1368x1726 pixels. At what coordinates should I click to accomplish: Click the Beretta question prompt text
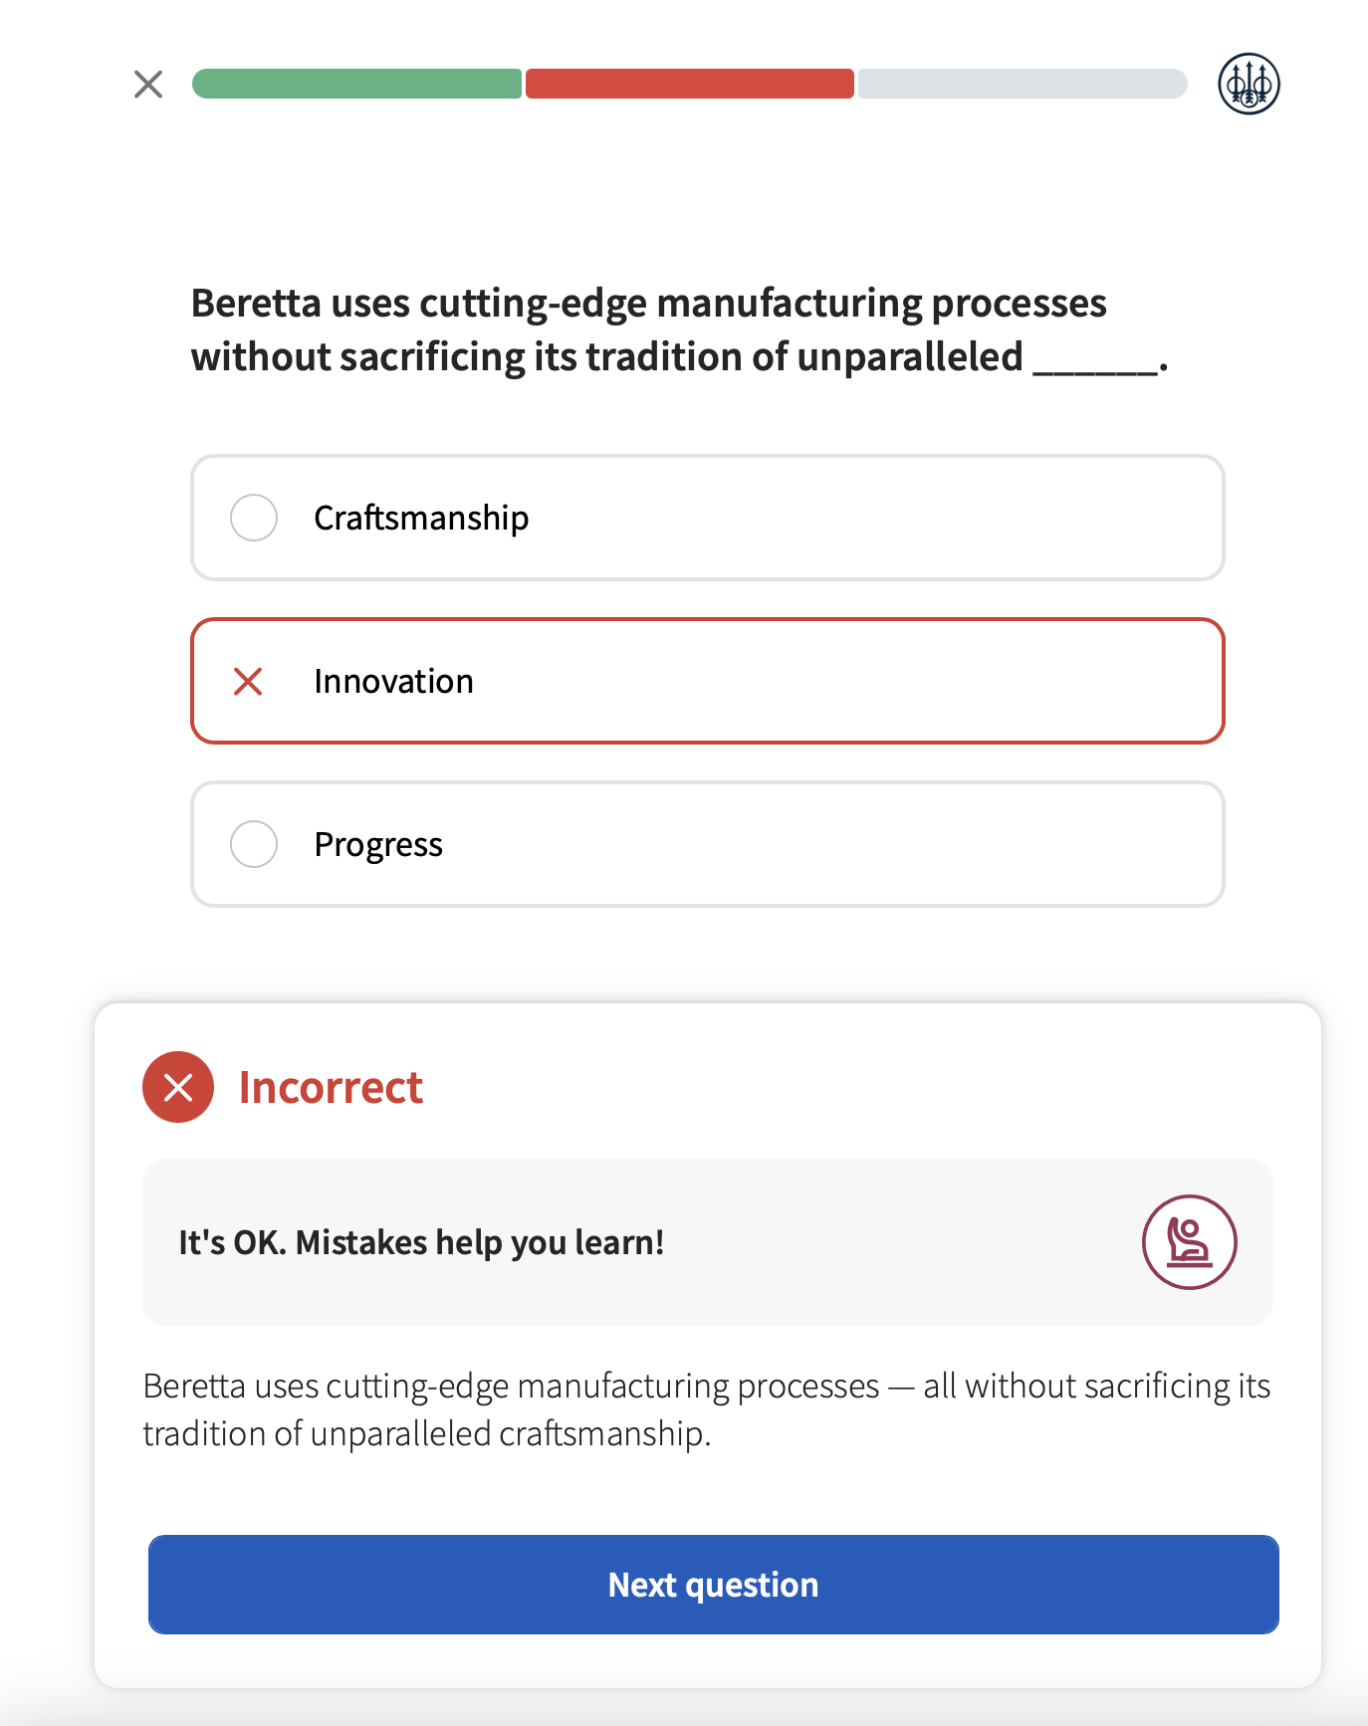point(680,329)
